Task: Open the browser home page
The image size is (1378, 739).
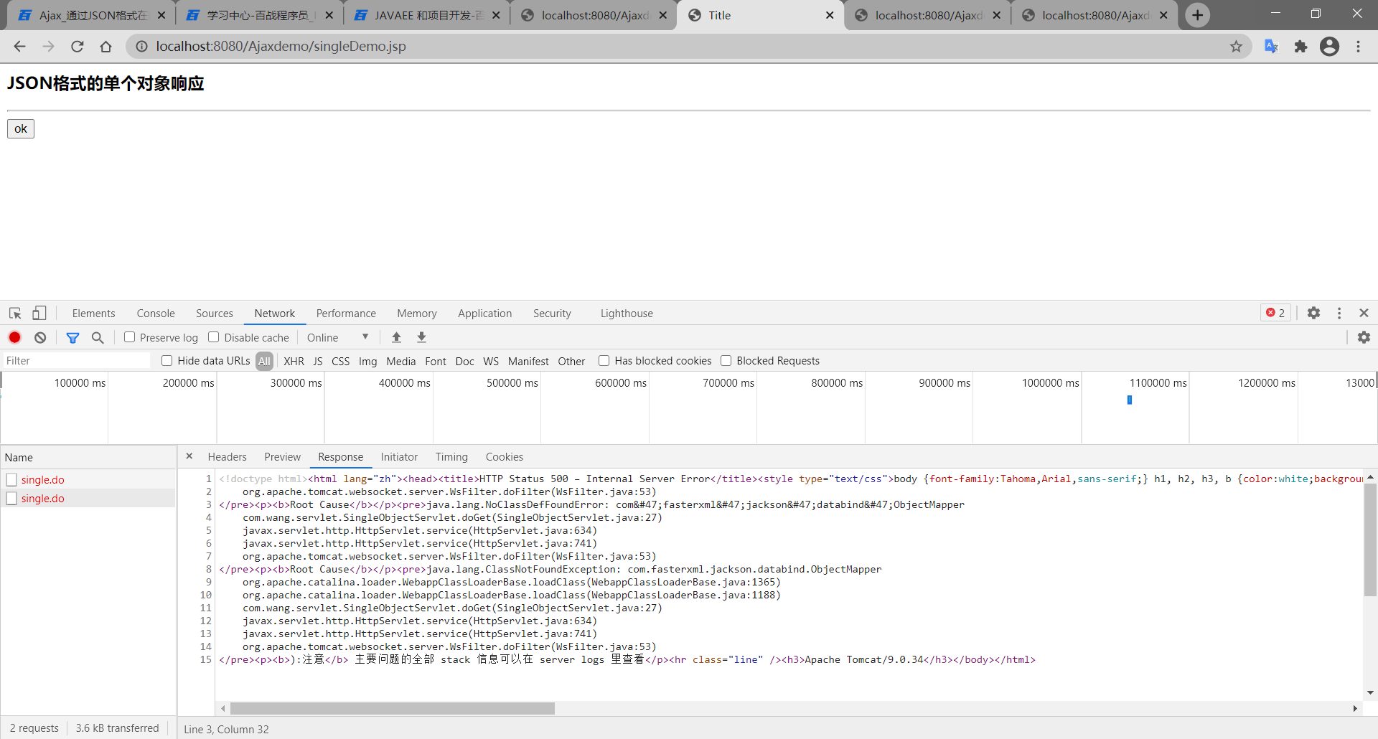Action: click(106, 47)
